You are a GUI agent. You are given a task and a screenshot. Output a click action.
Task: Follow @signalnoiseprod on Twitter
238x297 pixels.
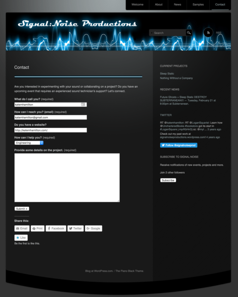(178, 145)
